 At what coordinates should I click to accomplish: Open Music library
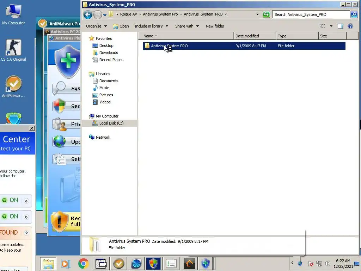100,88
